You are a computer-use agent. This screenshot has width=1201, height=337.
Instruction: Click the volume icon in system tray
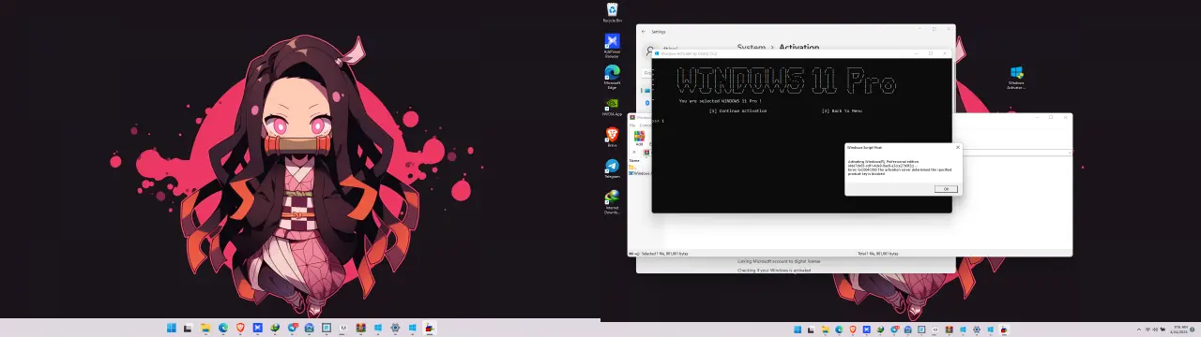1155,330
